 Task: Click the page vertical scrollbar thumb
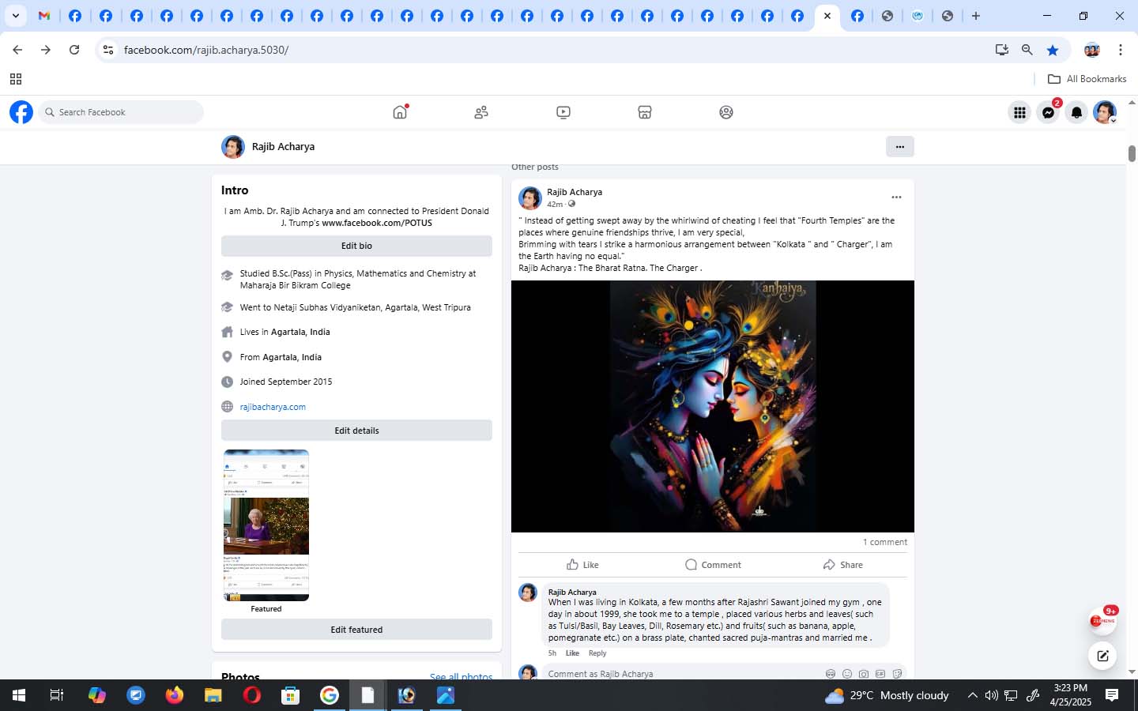[x=1132, y=153]
